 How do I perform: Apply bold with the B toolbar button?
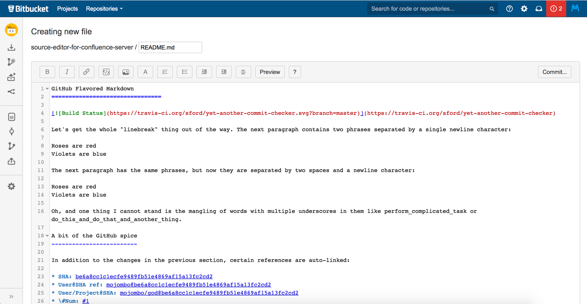coord(47,72)
